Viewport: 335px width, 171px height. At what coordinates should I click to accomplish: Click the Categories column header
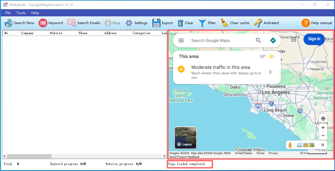(x=146, y=33)
